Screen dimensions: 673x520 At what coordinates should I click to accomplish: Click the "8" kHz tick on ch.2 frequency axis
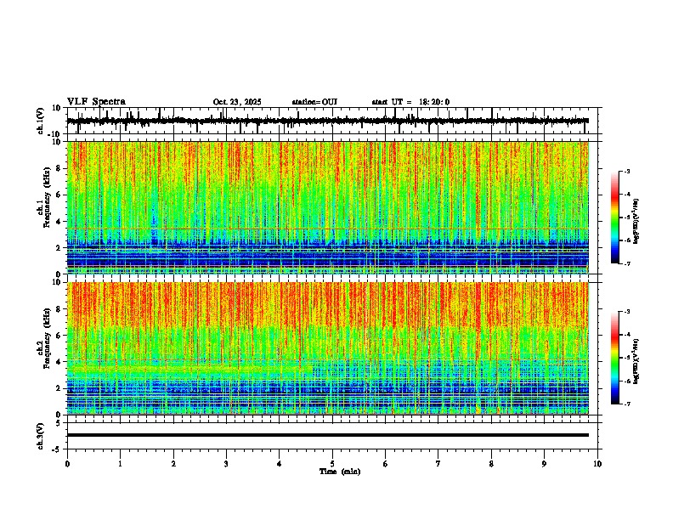click(59, 309)
